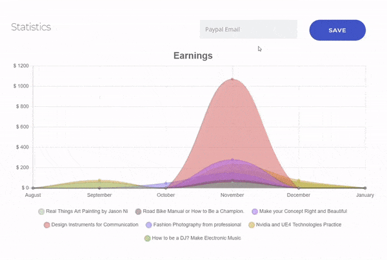Click the data point at August origin

point(33,188)
